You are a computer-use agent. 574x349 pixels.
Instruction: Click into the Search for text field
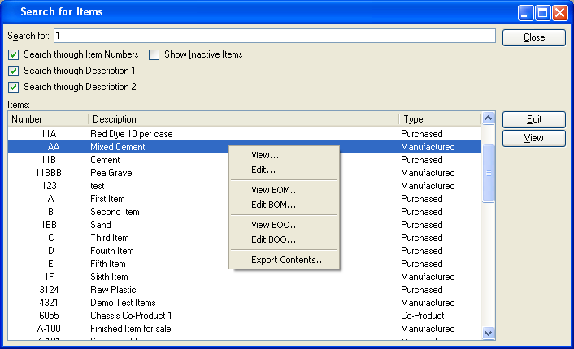click(x=274, y=36)
